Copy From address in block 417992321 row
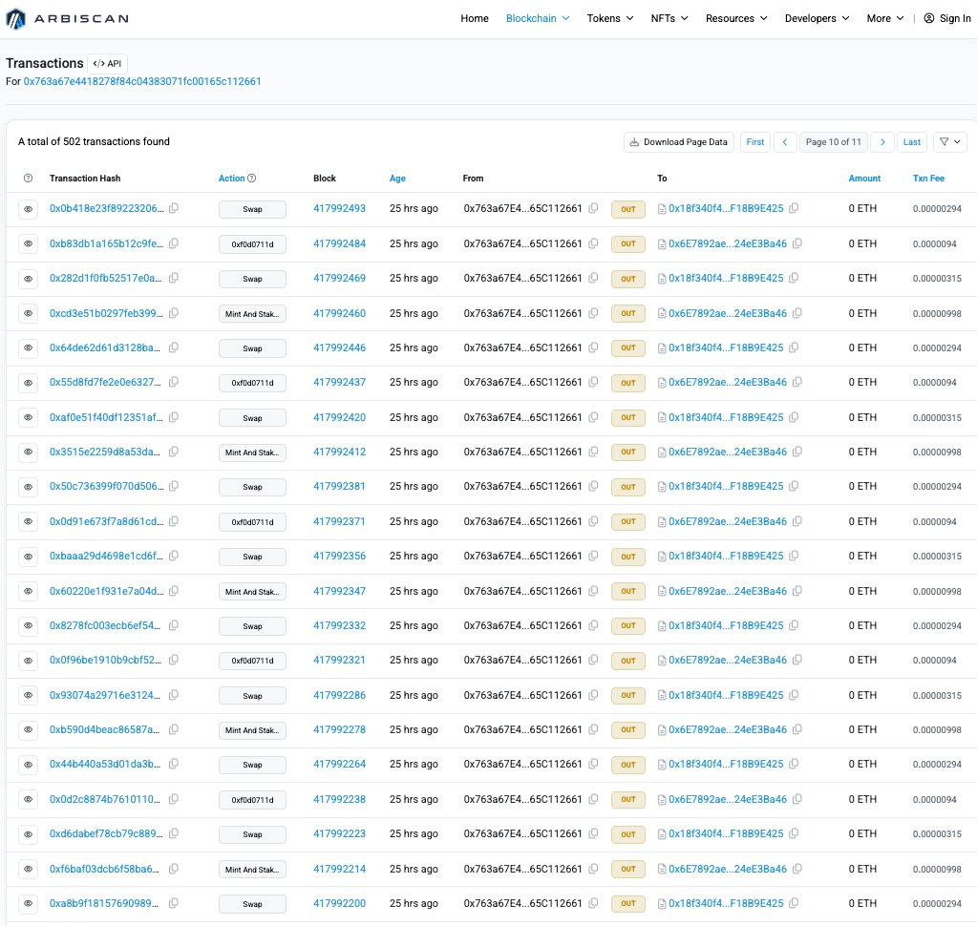The width and height of the screenshot is (977, 926). click(594, 660)
